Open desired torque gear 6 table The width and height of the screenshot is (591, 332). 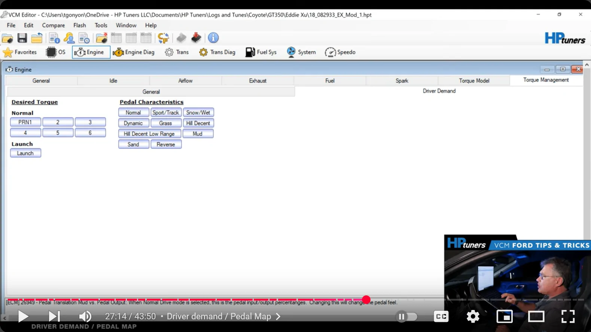90,133
